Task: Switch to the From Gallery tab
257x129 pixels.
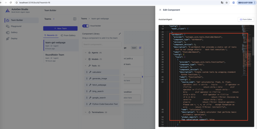Action: [x=68, y=35]
